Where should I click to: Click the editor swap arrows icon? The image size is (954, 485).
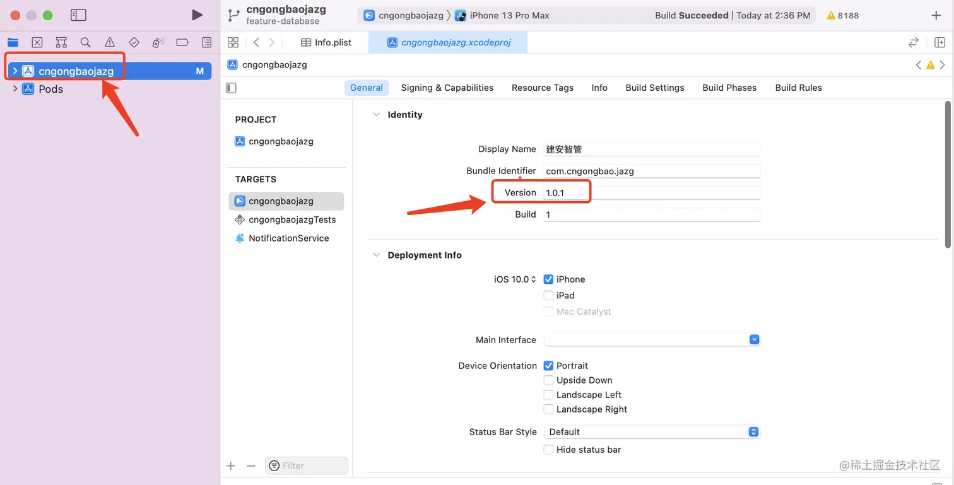click(913, 42)
